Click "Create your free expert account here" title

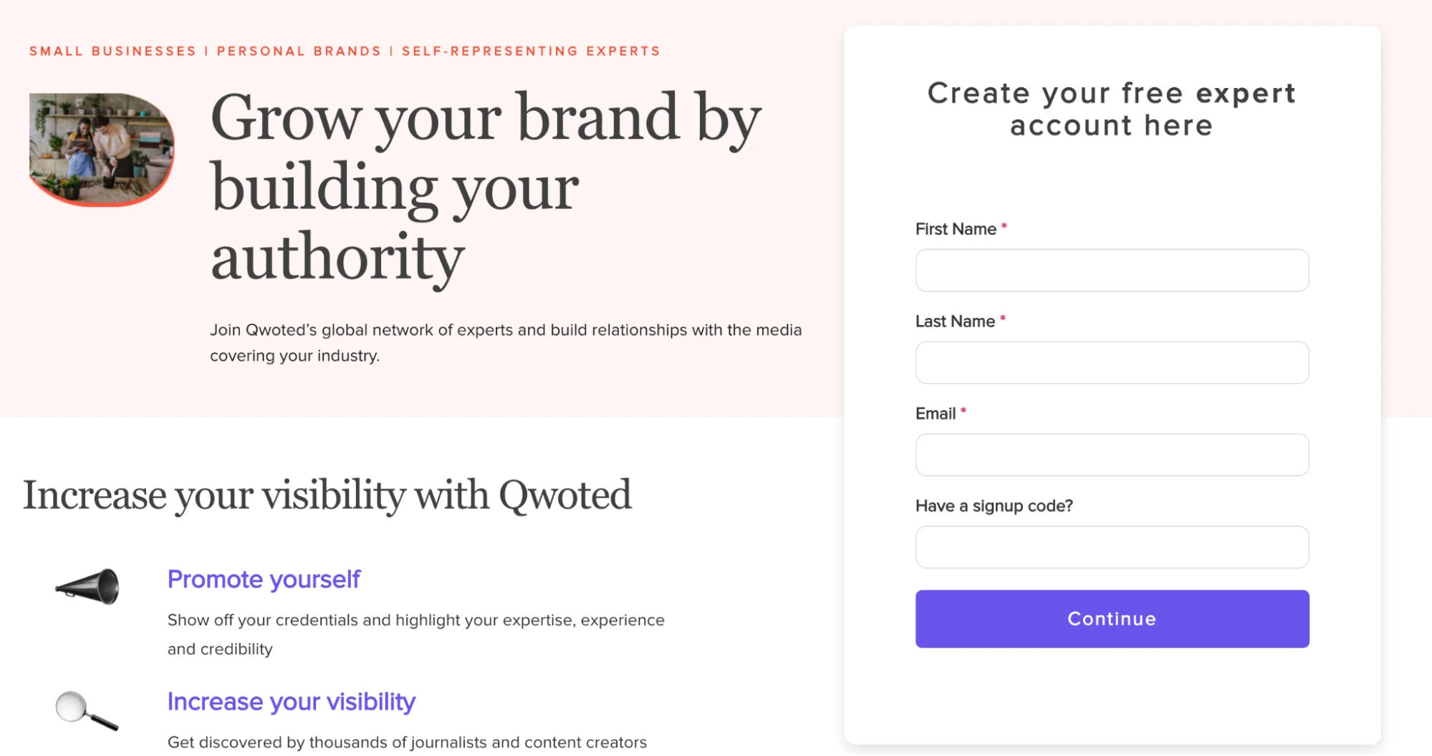click(x=1111, y=110)
